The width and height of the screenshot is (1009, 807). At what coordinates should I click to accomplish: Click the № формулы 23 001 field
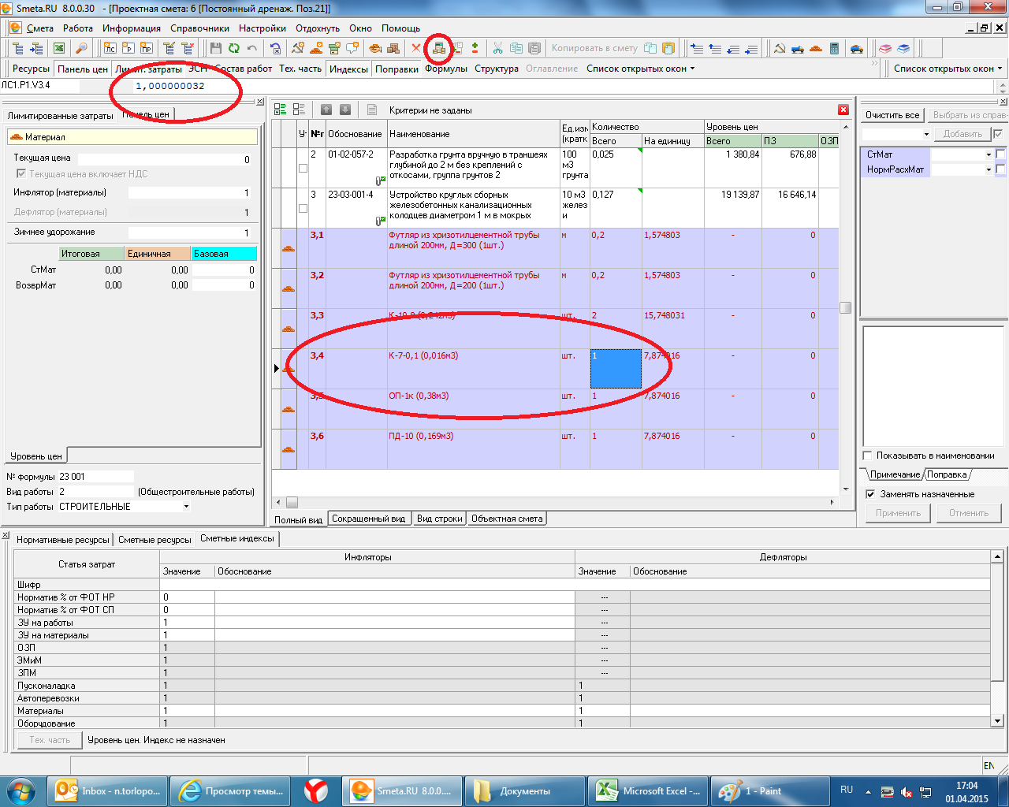(x=95, y=477)
